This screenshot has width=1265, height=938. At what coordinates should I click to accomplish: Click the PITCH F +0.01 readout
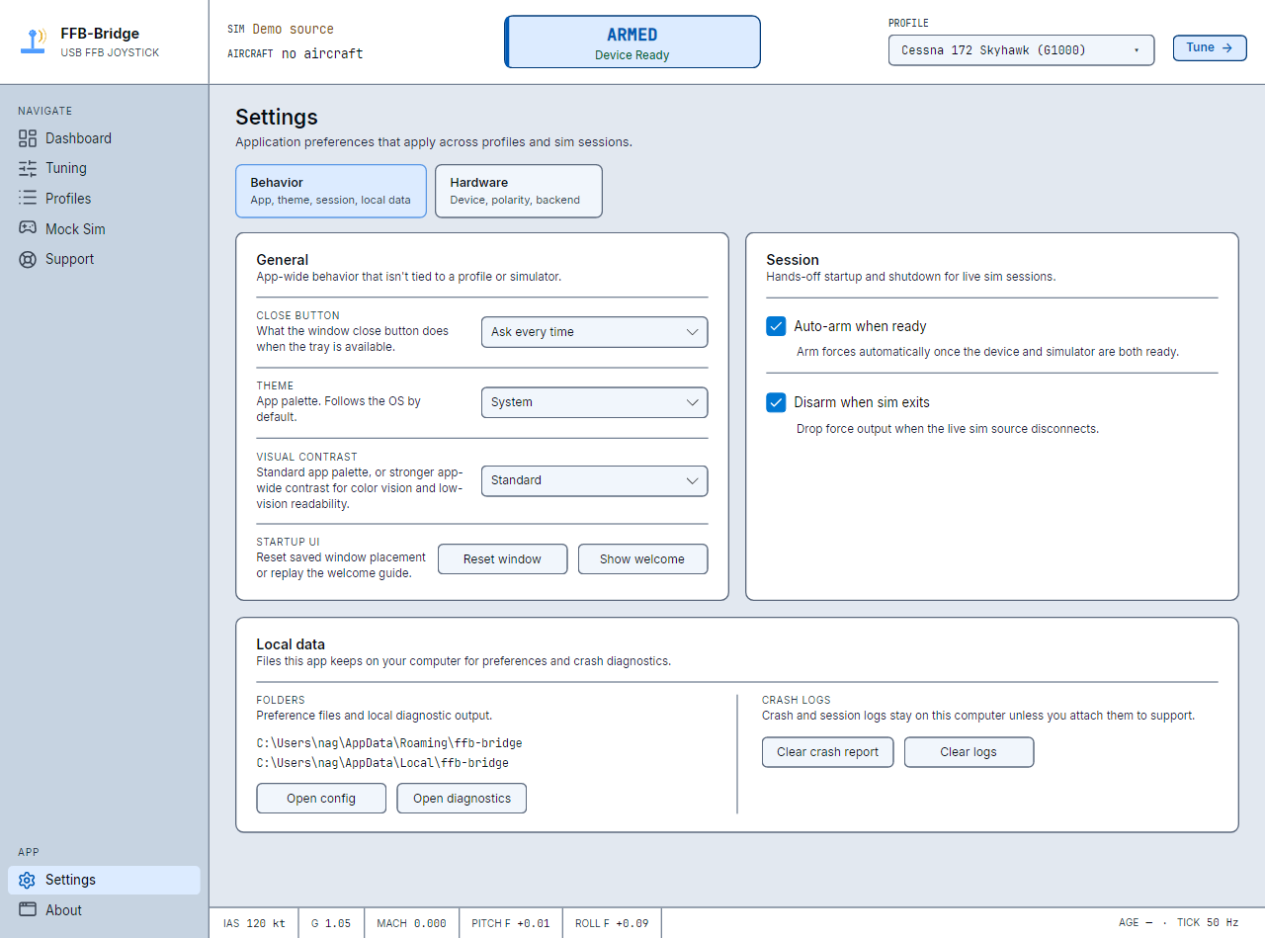511,923
